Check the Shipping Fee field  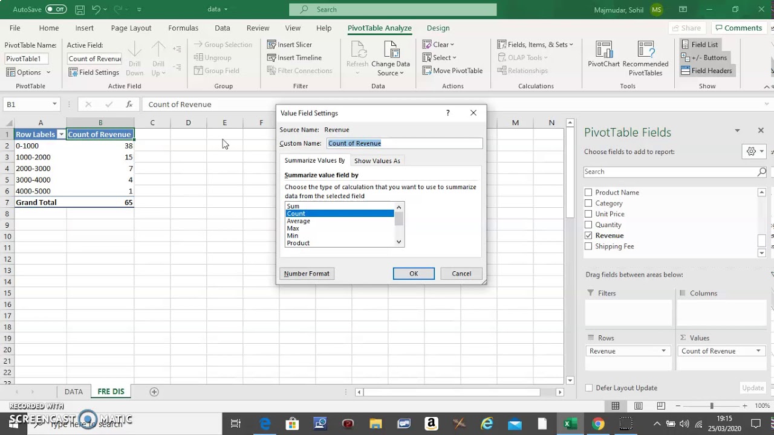tap(588, 246)
